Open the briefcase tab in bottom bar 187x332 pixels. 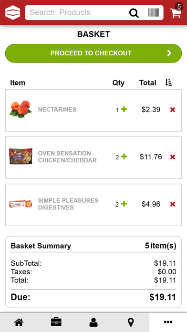tap(56, 322)
